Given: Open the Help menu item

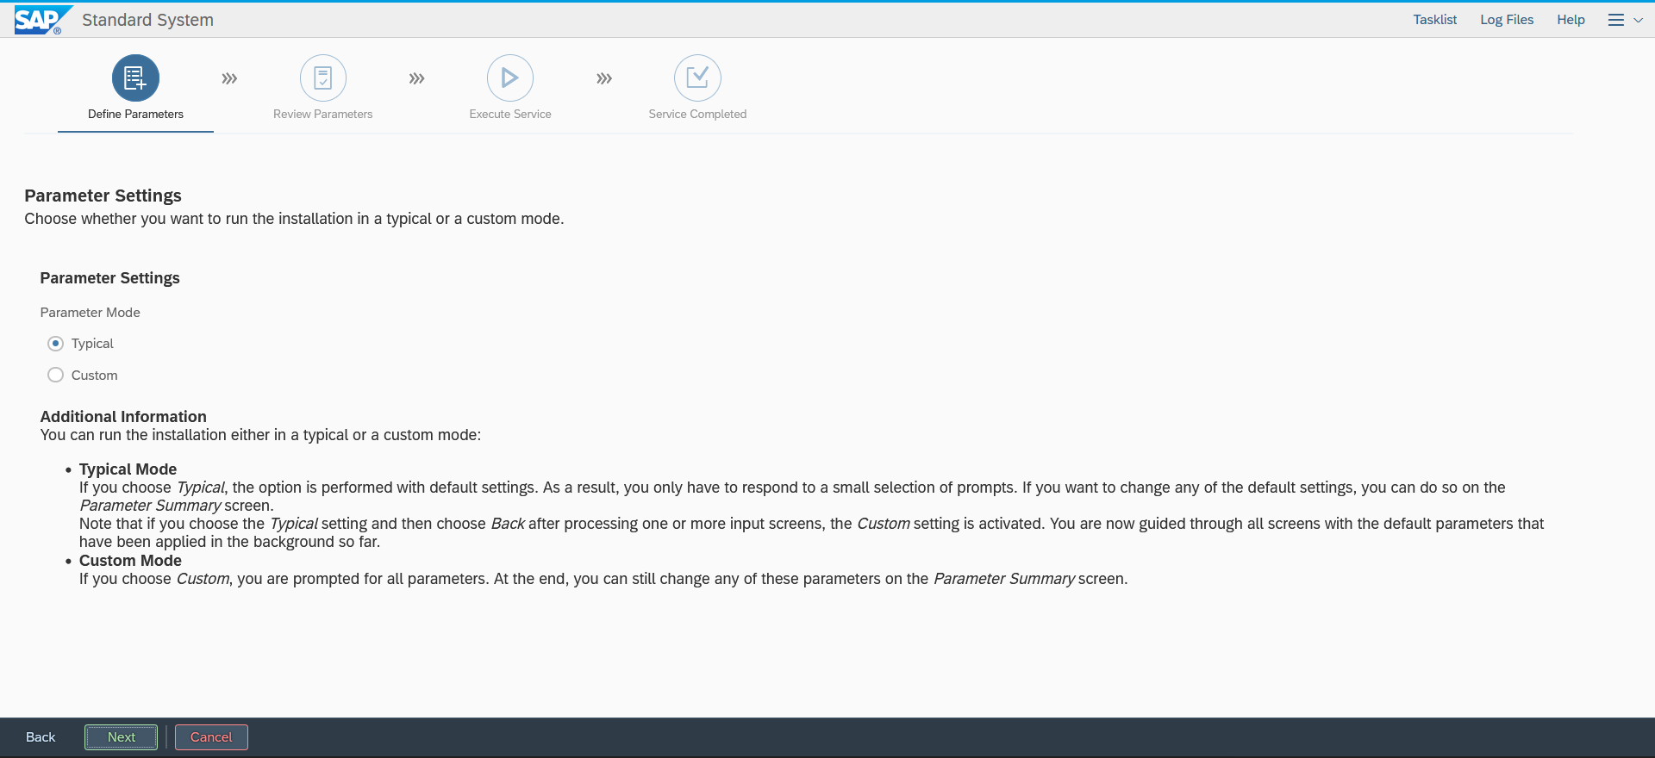Looking at the screenshot, I should pos(1571,20).
